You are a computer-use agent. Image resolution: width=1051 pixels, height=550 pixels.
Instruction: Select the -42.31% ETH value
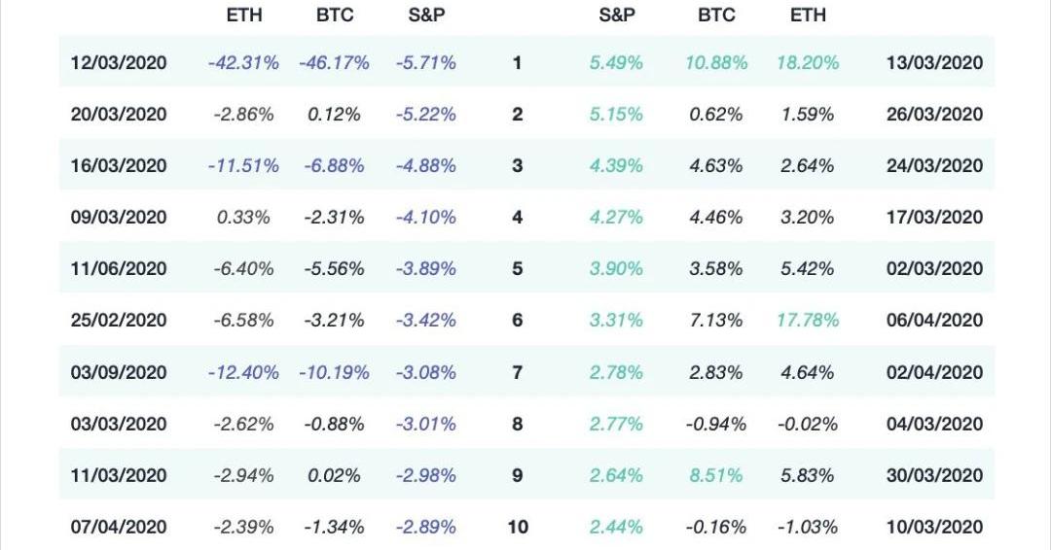click(243, 63)
